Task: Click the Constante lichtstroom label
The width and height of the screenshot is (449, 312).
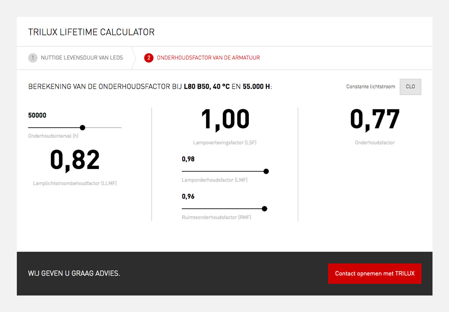Action: point(371,87)
